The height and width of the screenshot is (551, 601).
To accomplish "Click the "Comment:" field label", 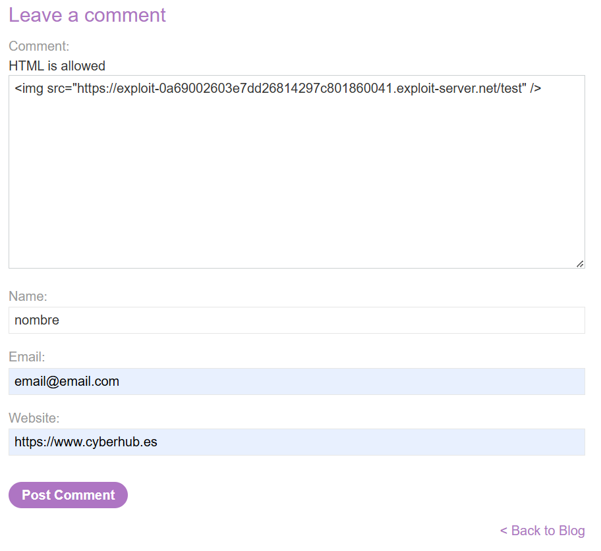I will click(39, 46).
